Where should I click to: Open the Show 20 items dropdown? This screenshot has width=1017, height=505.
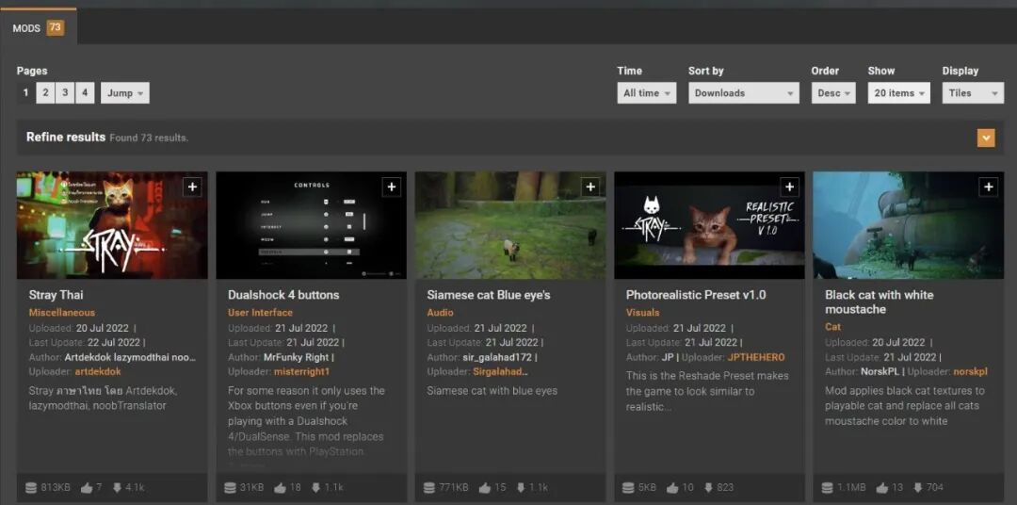click(899, 93)
